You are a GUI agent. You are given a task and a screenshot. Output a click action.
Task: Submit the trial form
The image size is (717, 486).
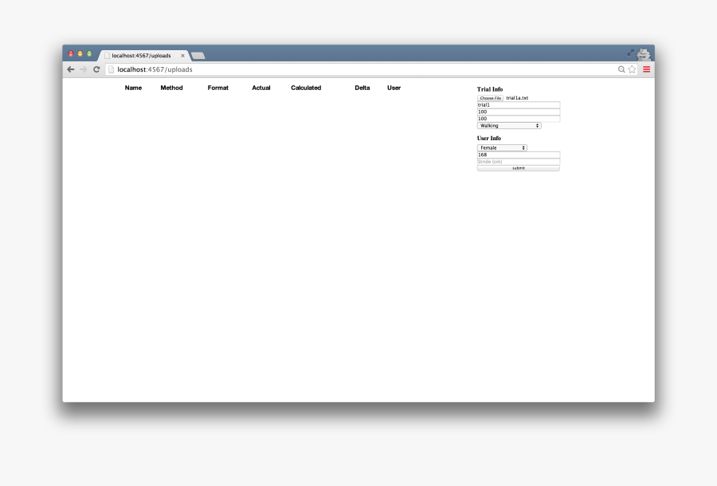pos(518,168)
